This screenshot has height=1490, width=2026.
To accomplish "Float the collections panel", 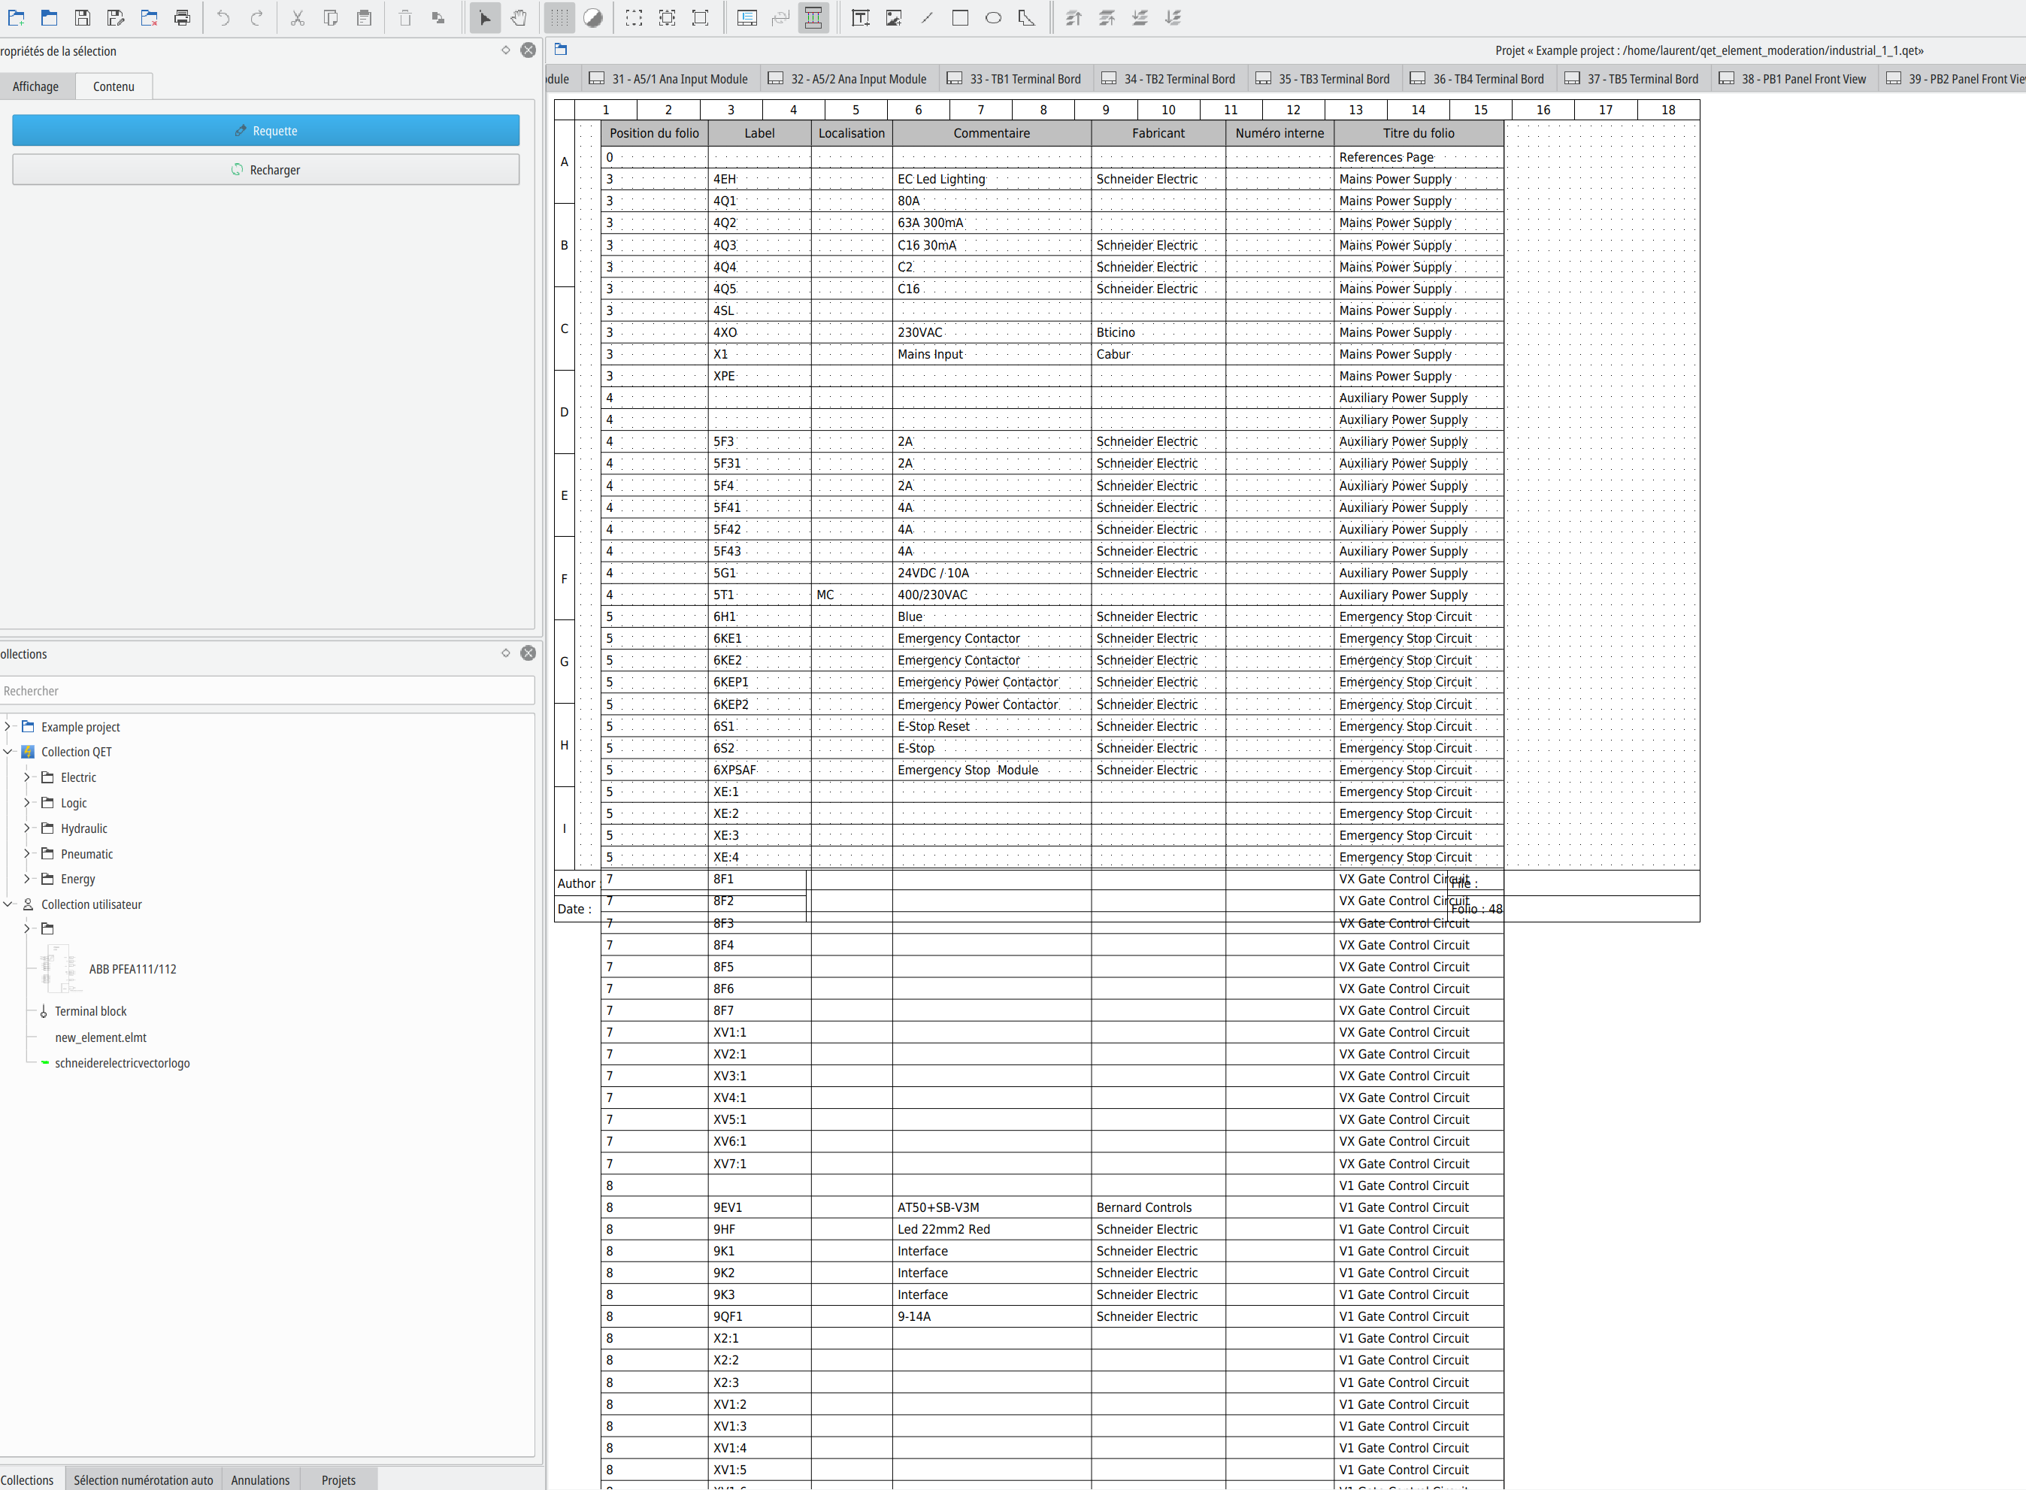I will 505,653.
